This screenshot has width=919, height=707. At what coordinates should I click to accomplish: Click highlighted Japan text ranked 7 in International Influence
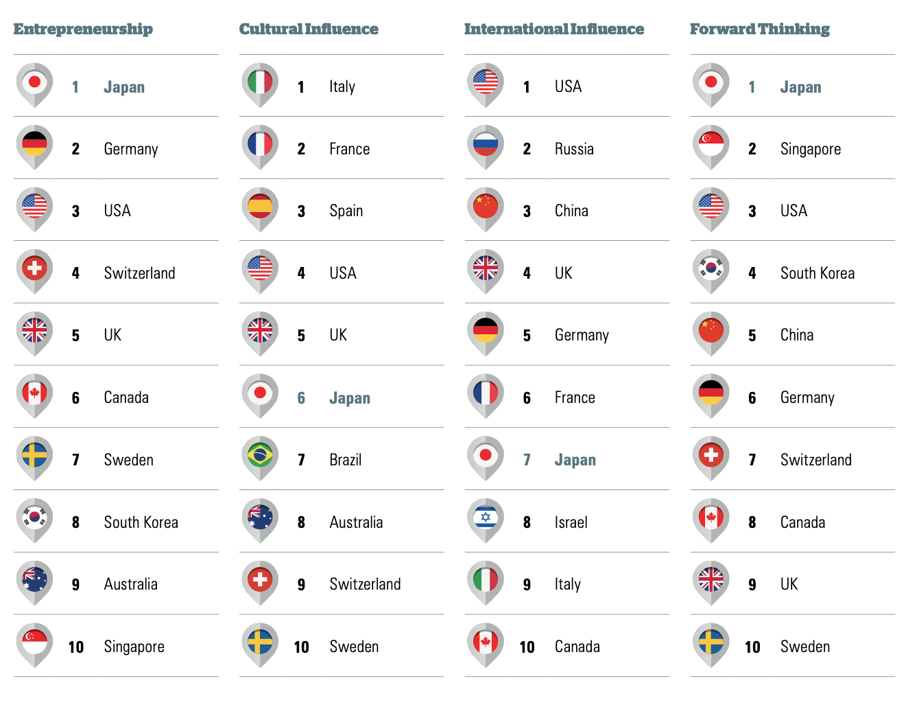pos(575,460)
